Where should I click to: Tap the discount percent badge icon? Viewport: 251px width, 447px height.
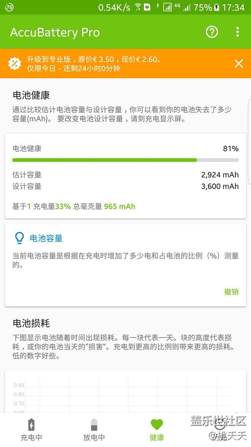point(15,63)
